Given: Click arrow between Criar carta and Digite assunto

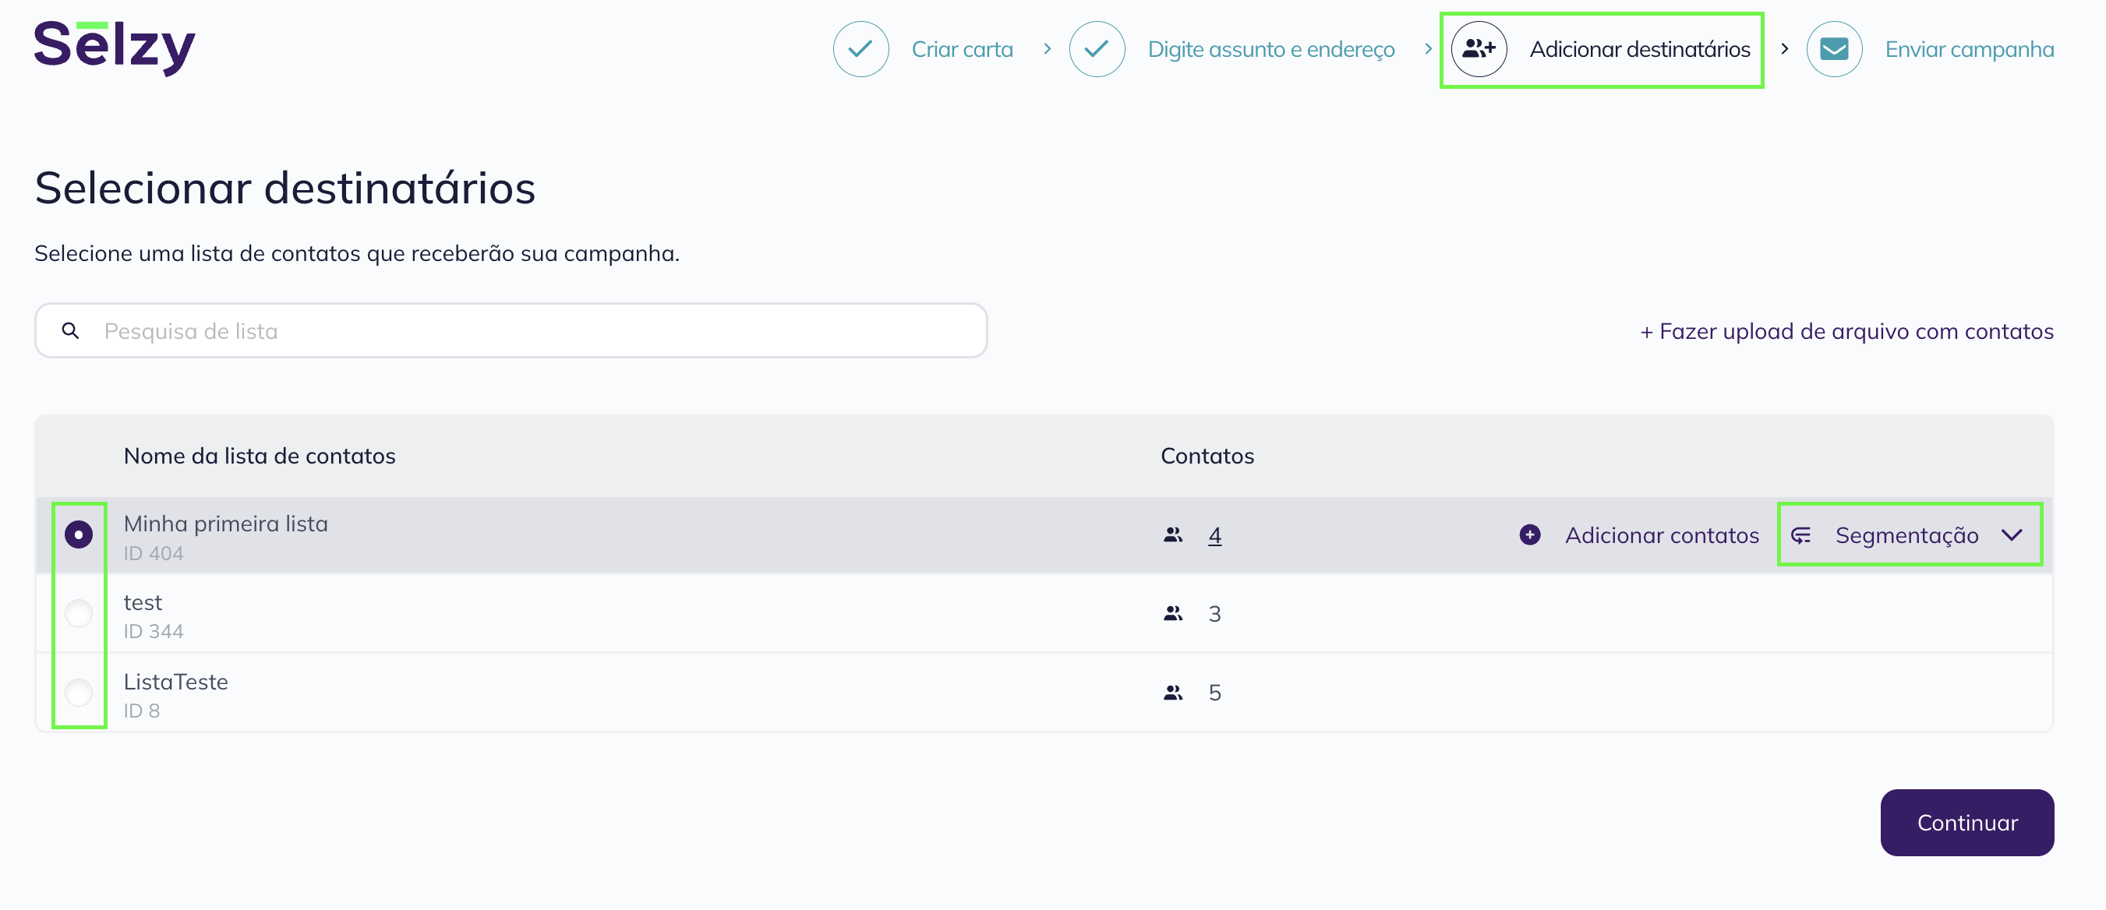Looking at the screenshot, I should pyautogui.click(x=1047, y=49).
